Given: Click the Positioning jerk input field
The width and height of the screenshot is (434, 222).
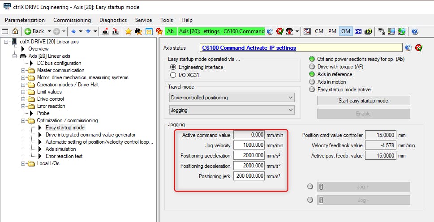Looking at the screenshot, I should (249, 176).
